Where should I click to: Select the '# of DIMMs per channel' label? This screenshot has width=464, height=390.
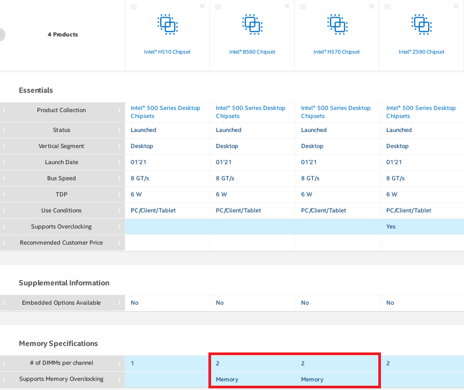point(61,363)
